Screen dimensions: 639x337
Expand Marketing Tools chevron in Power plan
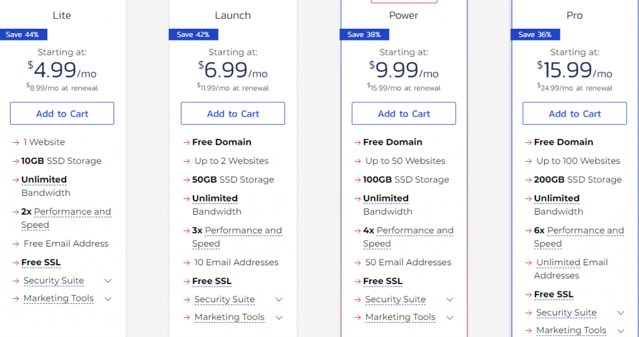pos(450,318)
